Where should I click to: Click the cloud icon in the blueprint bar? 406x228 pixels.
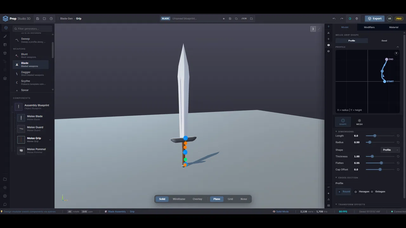236,19
